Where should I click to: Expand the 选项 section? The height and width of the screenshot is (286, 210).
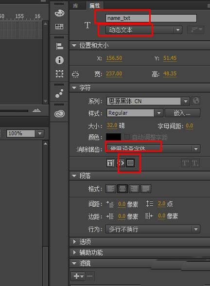74,242
